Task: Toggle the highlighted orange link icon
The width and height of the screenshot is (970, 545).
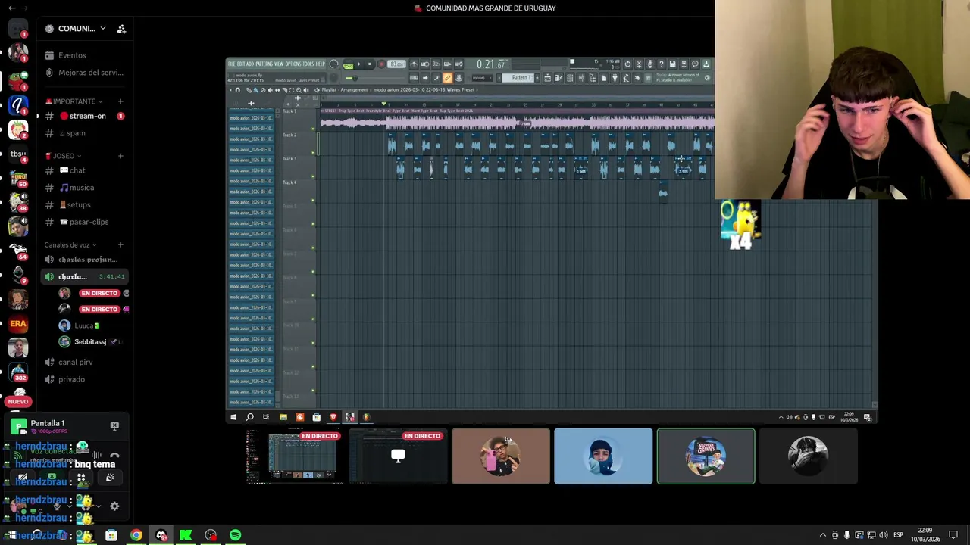Action: [x=447, y=77]
